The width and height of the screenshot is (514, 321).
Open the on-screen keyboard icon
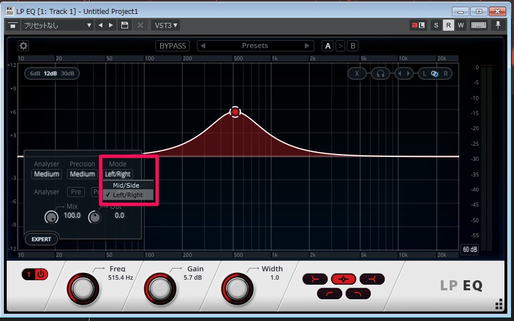[x=478, y=25]
